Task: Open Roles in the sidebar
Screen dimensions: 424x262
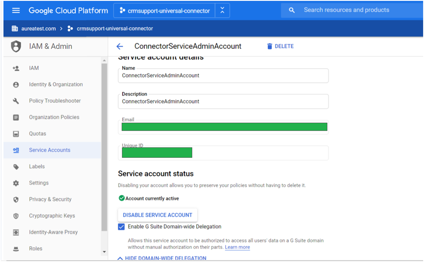Action: (x=36, y=249)
